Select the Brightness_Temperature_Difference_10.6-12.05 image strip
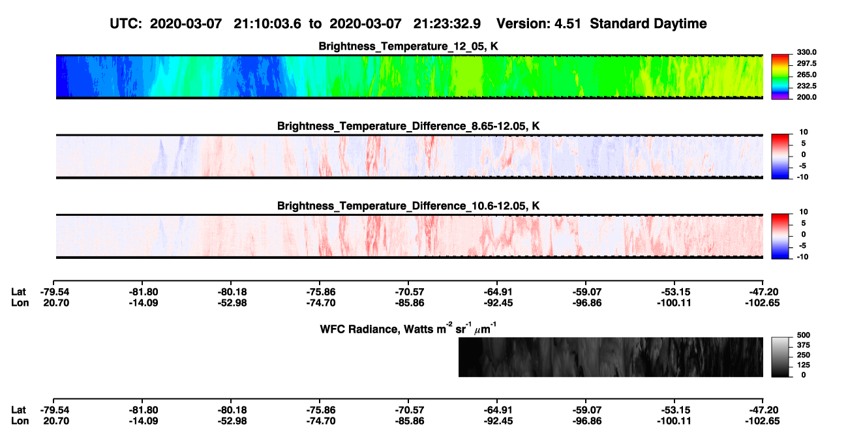The height and width of the screenshot is (435, 848). [410, 236]
